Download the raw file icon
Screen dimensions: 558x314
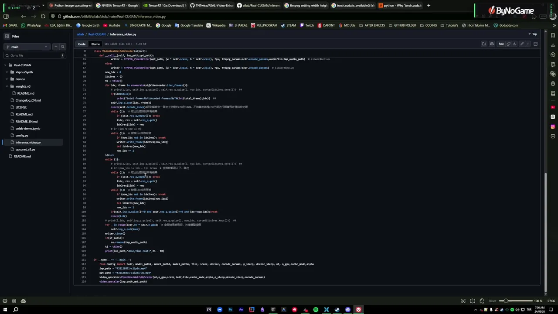[514, 44]
